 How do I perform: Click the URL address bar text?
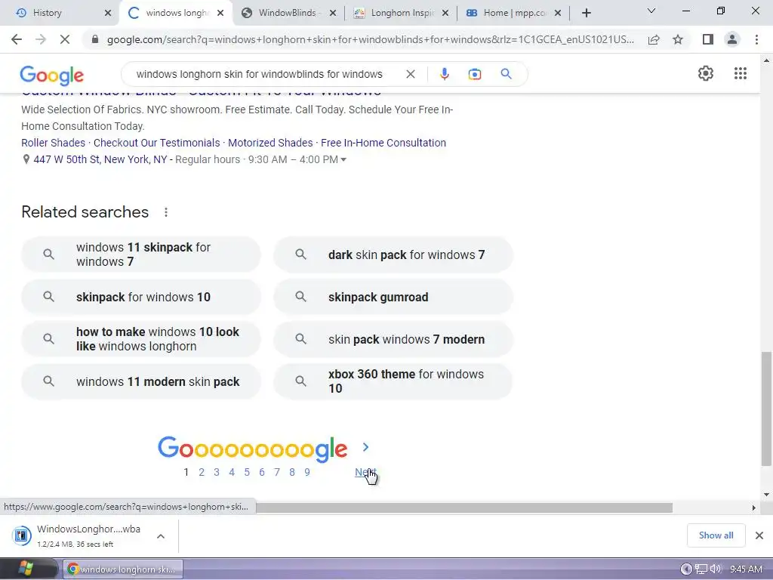[371, 39]
